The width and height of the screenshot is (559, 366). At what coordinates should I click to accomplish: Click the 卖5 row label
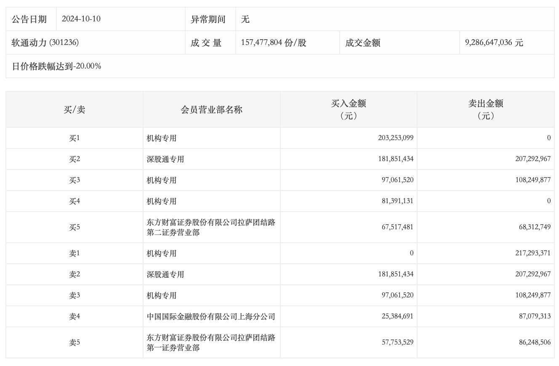(74, 342)
